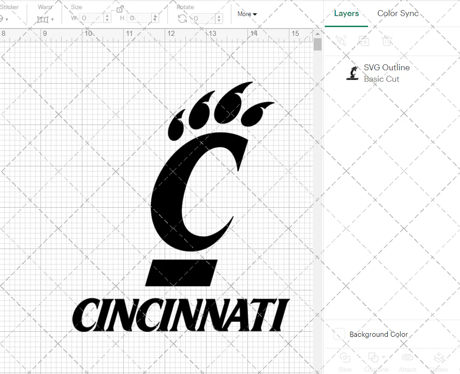Click the delete layer trash icon
Viewport: 460px width, 374px height.
(387, 41)
